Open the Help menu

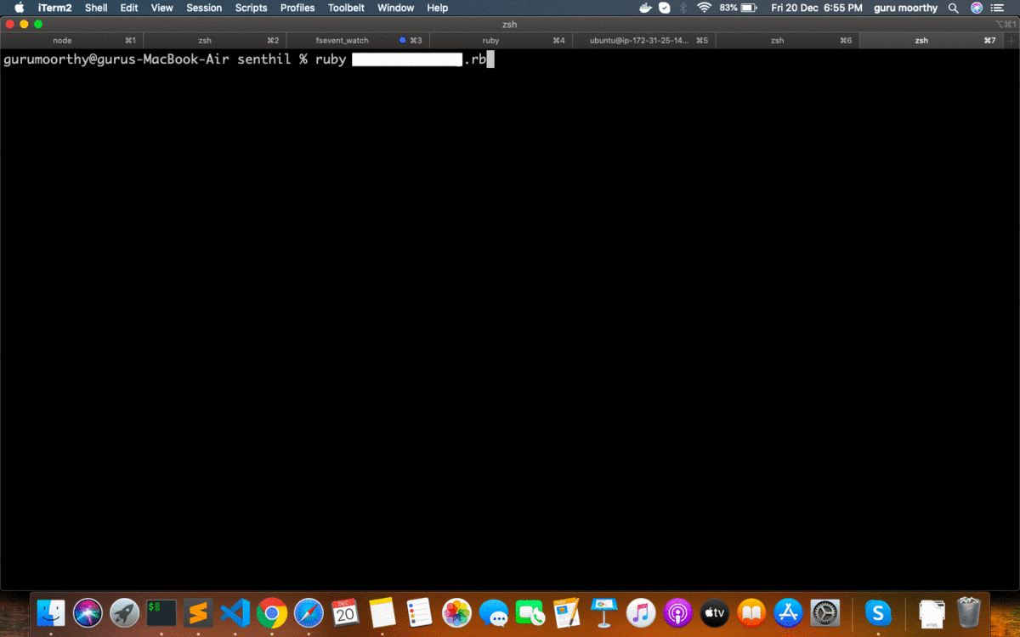click(x=438, y=8)
